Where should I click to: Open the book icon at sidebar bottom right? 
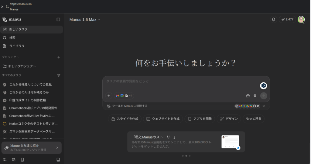tap(58, 159)
